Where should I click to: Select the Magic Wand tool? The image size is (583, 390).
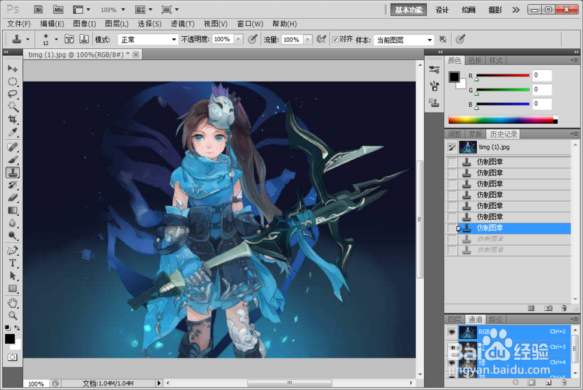click(13, 107)
